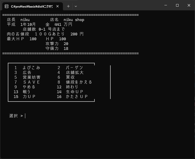The width and height of the screenshot is (195, 159).
Task: Click the 肉のお値段 200 円 line
Action: click(x=45, y=34)
